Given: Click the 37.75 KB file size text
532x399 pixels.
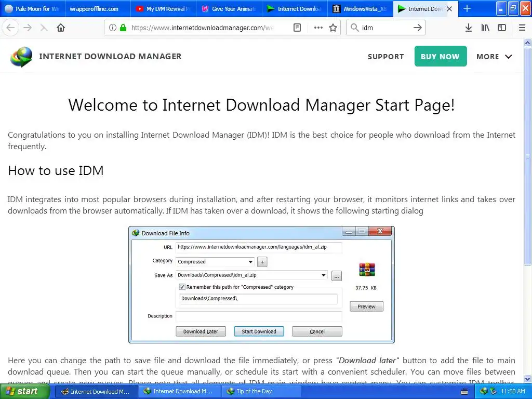Looking at the screenshot, I should [x=366, y=288].
